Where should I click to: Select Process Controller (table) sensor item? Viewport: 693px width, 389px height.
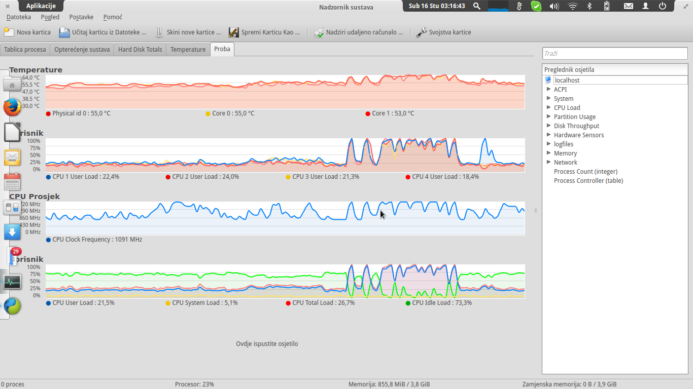[588, 180]
